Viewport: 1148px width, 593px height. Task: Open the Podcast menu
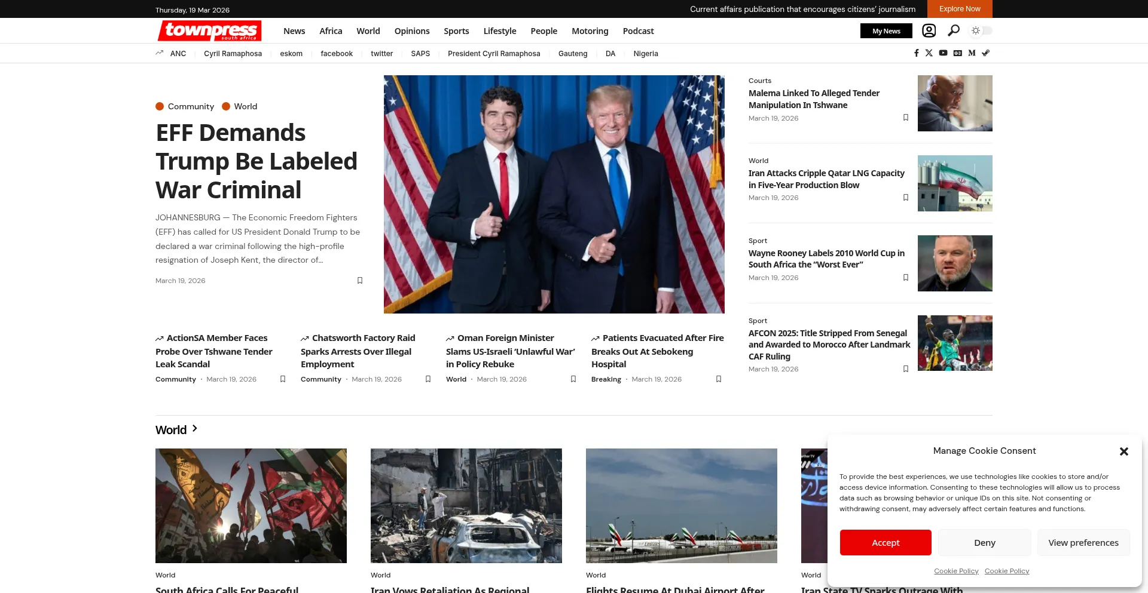click(x=639, y=31)
